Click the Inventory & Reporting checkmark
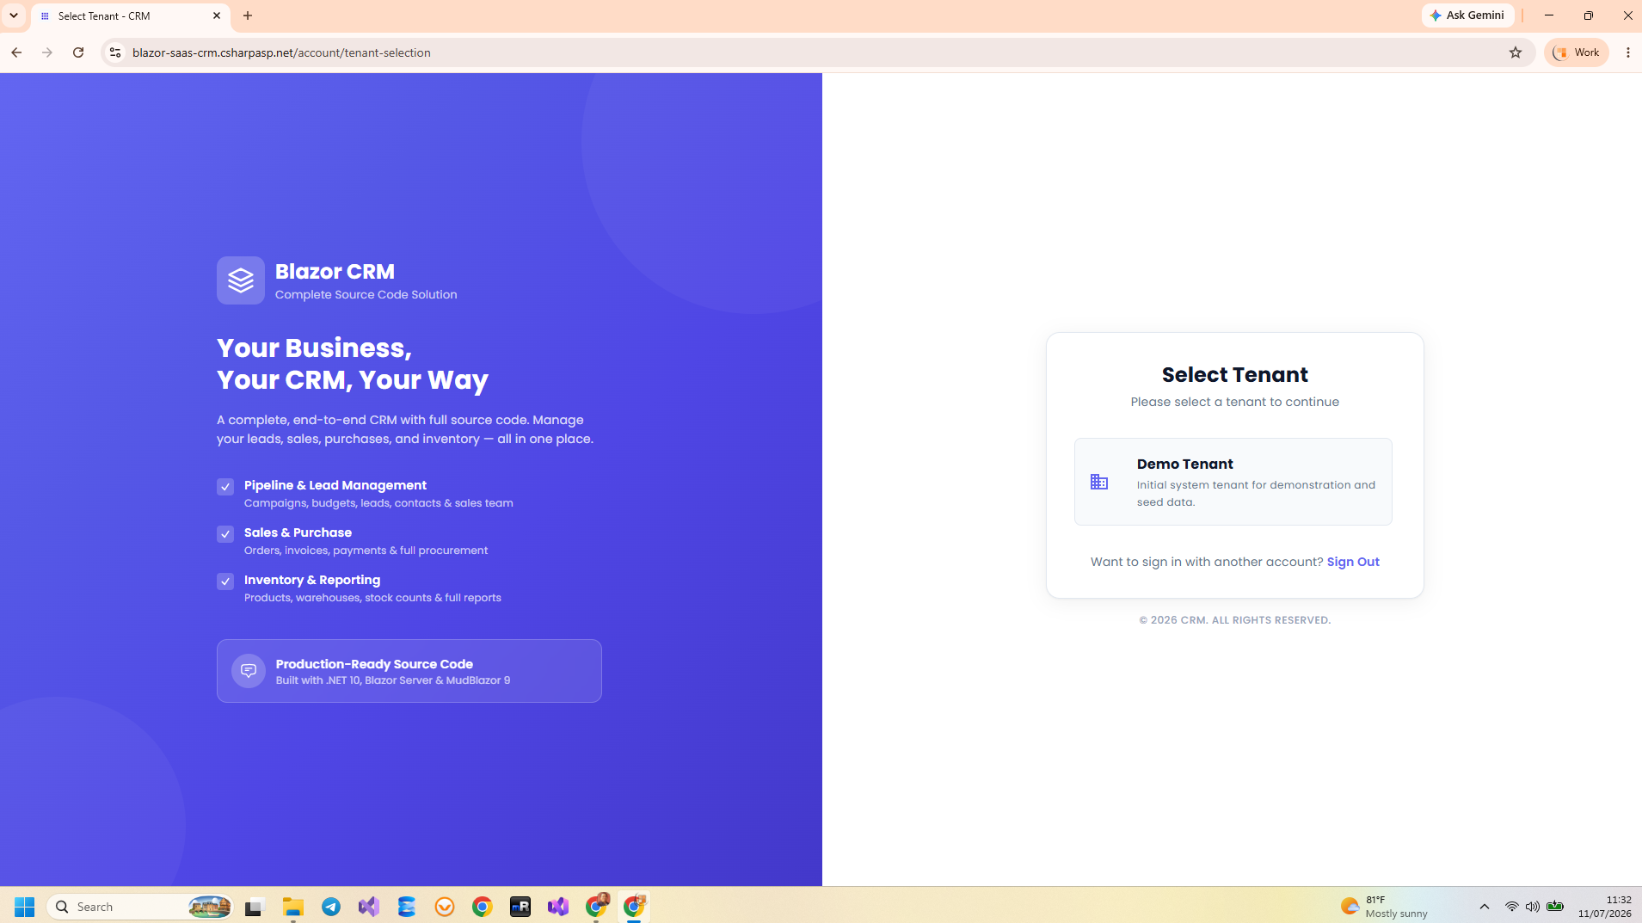The image size is (1642, 923). click(225, 581)
